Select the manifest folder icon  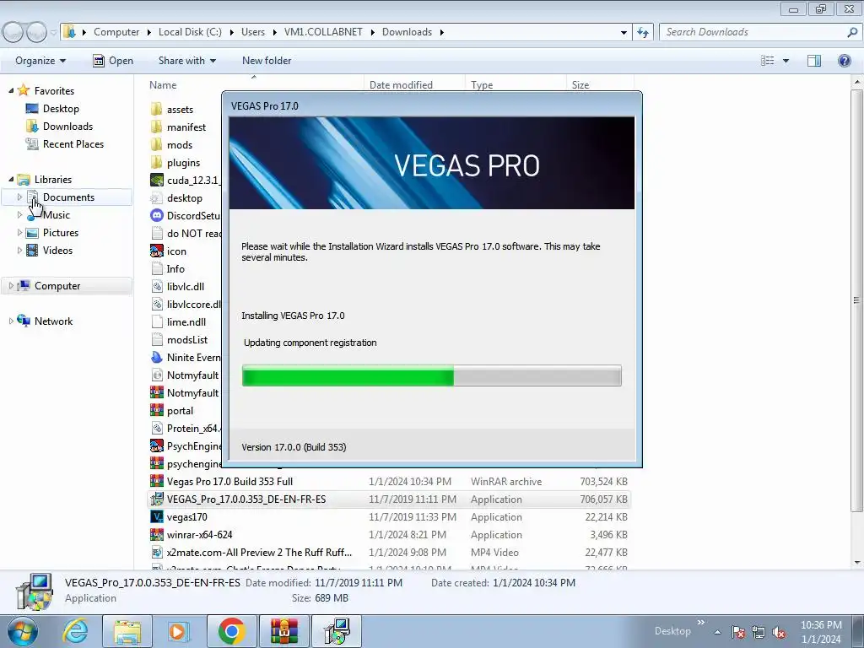pyautogui.click(x=157, y=127)
